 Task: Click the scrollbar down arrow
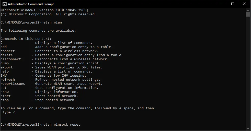tap(248, 128)
